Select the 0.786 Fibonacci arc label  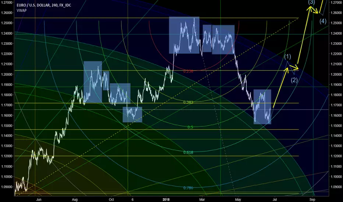[x=188, y=188]
